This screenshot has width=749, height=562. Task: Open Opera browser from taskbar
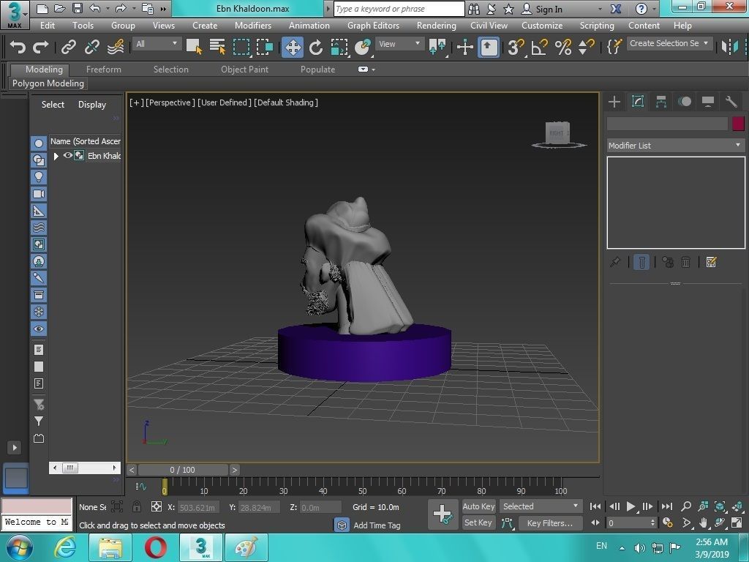point(155,547)
